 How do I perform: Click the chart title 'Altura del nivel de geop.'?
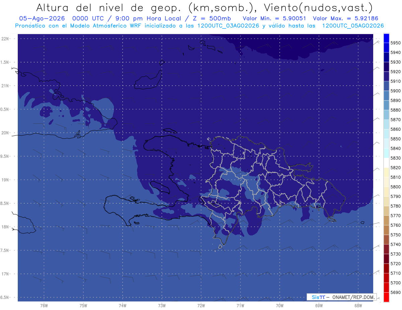[x=109, y=8]
